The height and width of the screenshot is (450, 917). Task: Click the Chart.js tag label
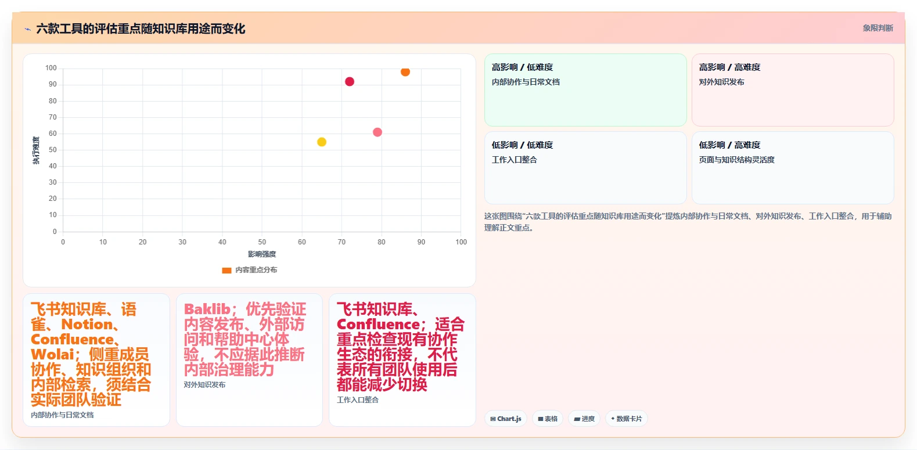509,419
